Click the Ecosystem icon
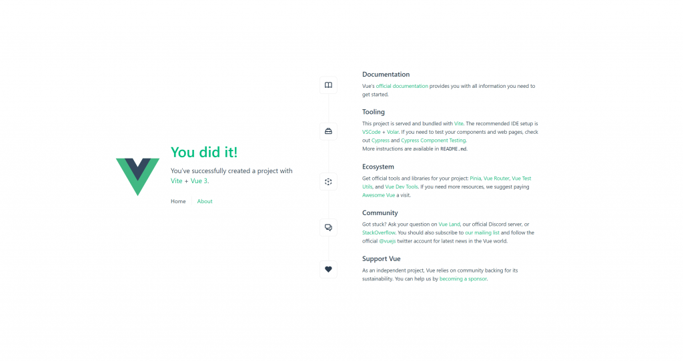Viewport: 683px width, 361px height. tap(328, 181)
